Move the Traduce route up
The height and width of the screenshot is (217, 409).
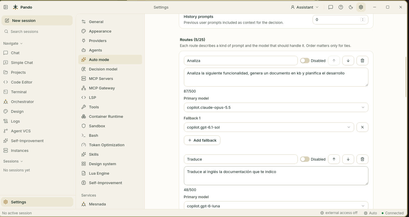(x=334, y=159)
